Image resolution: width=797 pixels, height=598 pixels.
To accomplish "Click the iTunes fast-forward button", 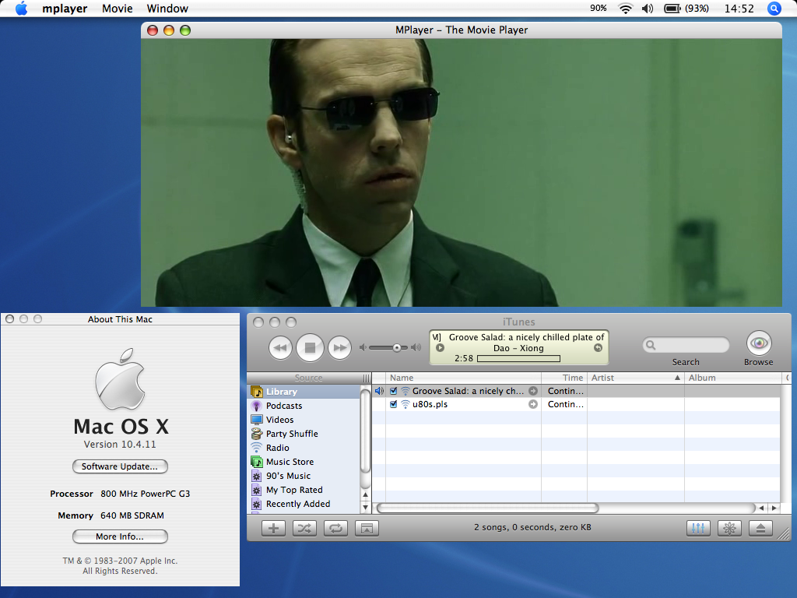I will [339, 348].
